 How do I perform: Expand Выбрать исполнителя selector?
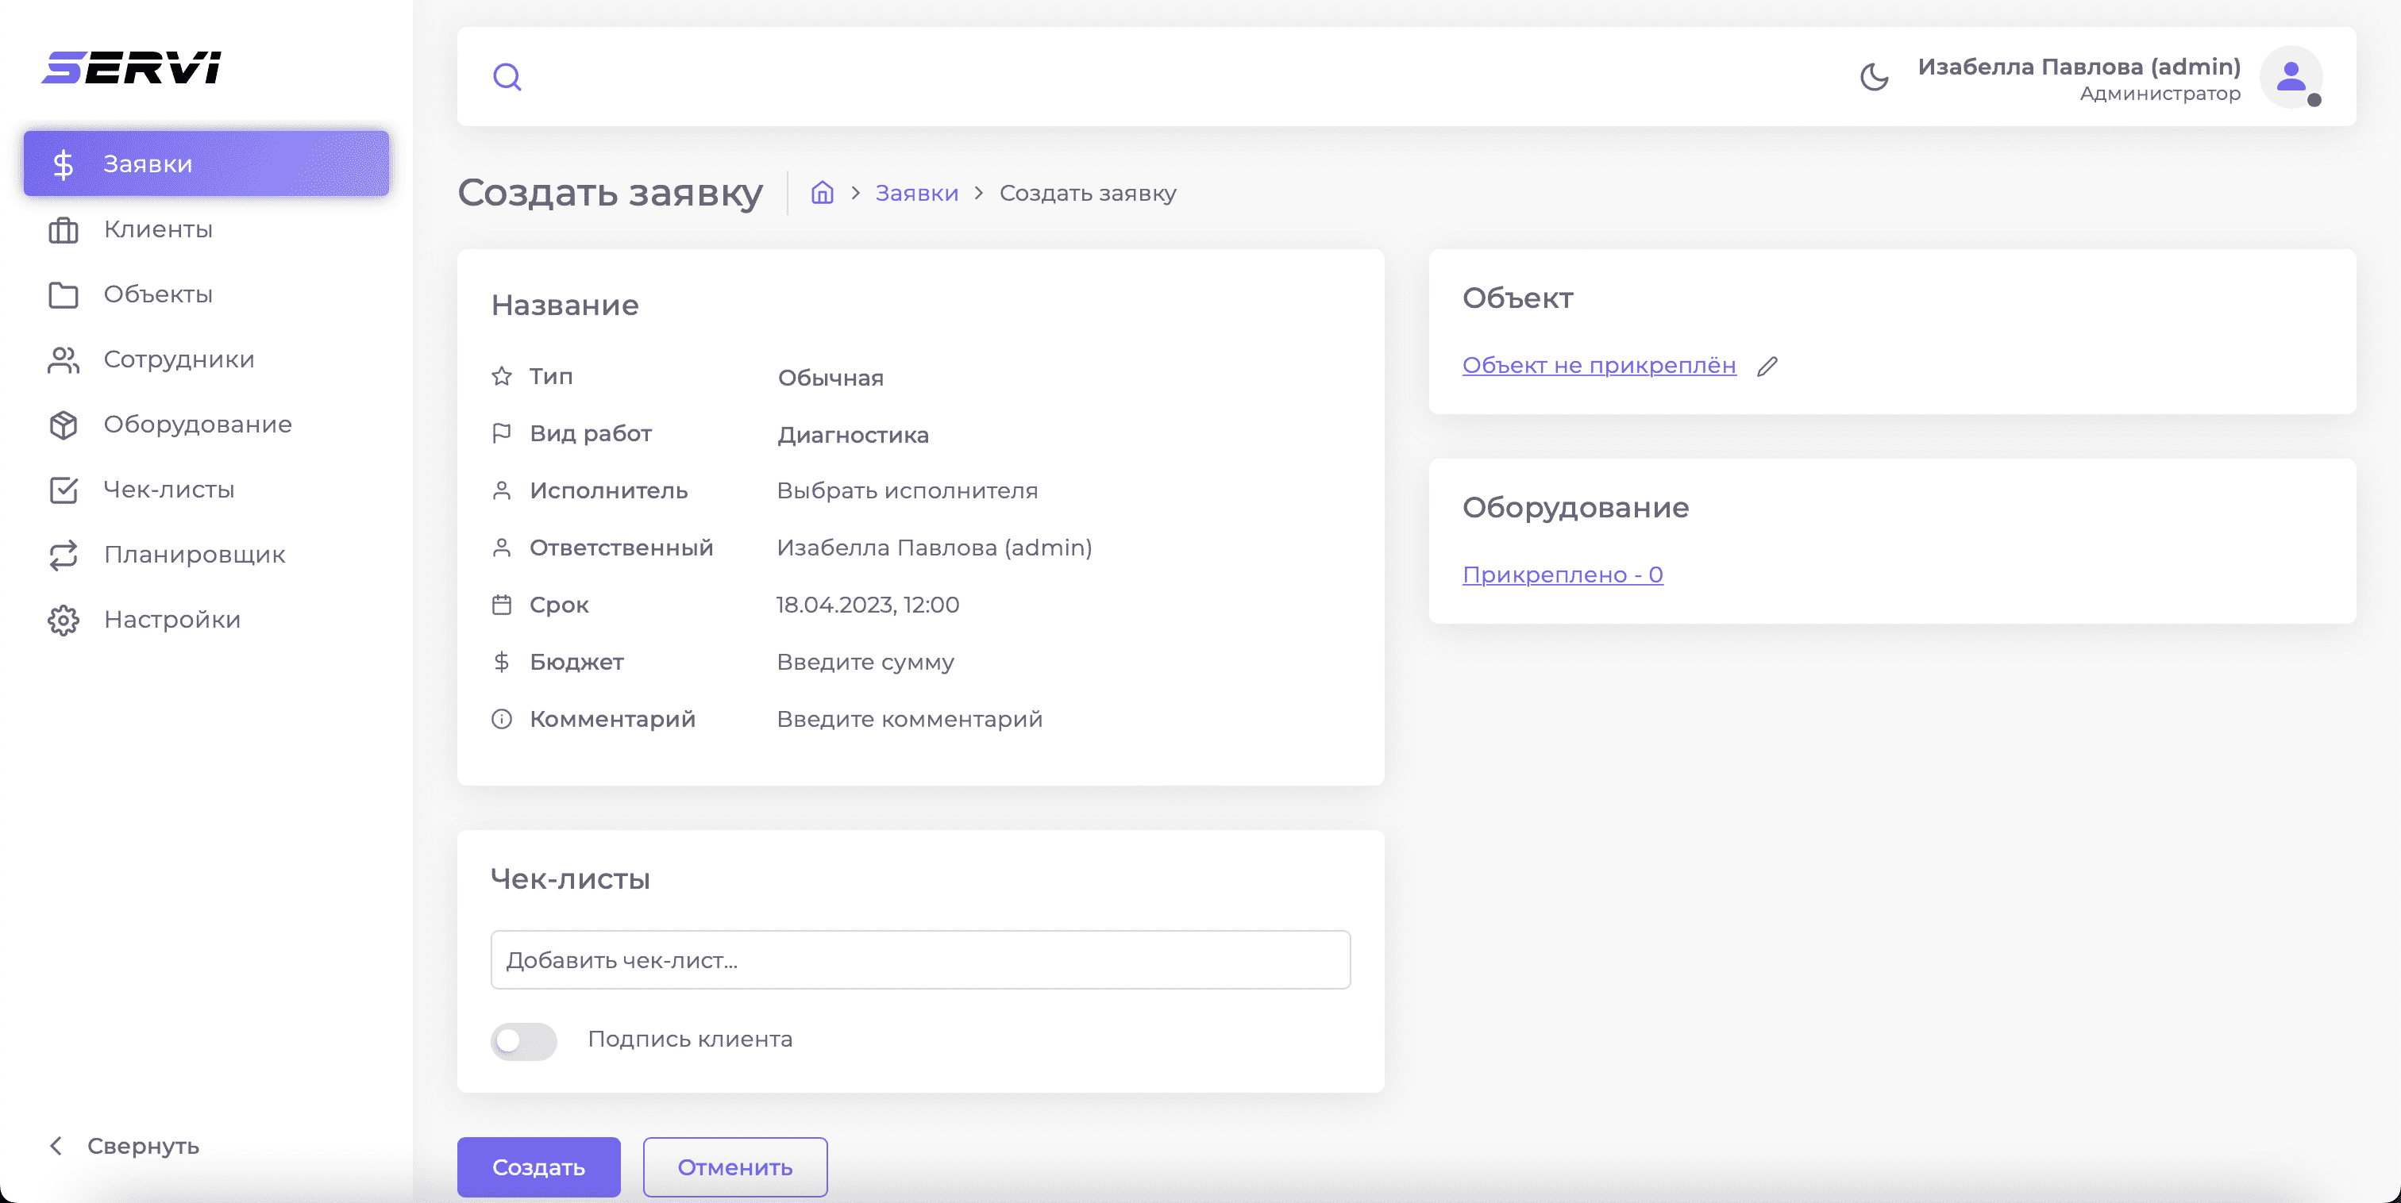coord(906,491)
